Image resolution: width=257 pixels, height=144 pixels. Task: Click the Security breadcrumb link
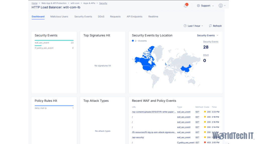tap(103, 3)
